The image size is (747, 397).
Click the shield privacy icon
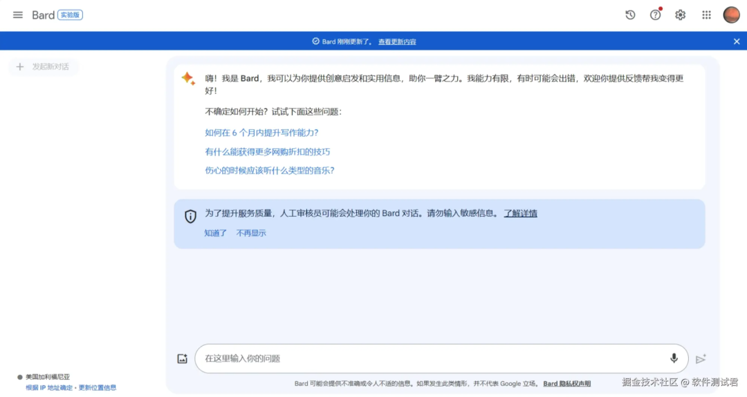(x=191, y=216)
